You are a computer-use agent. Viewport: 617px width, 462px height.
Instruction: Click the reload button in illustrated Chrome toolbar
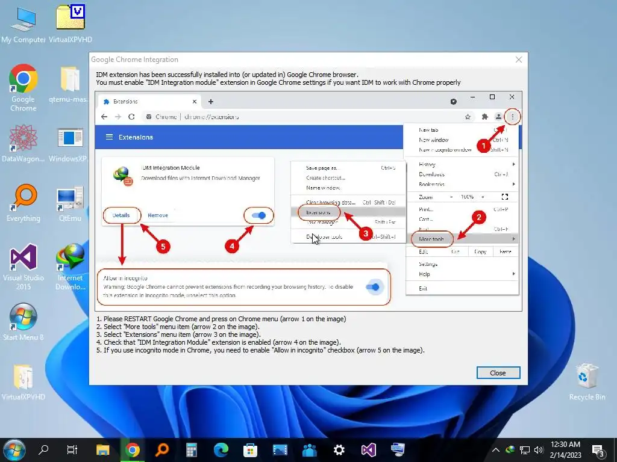pos(131,117)
